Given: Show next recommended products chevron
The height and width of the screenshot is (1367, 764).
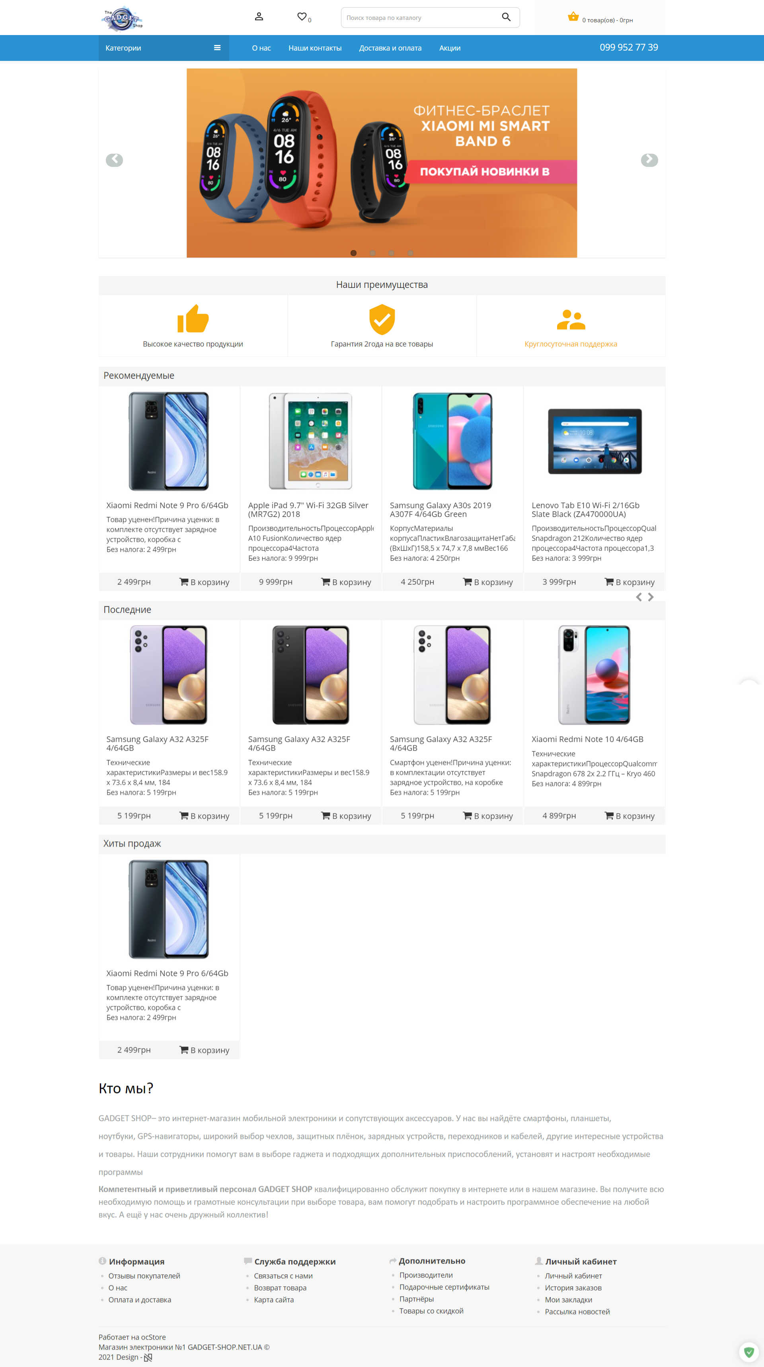Looking at the screenshot, I should tap(651, 597).
